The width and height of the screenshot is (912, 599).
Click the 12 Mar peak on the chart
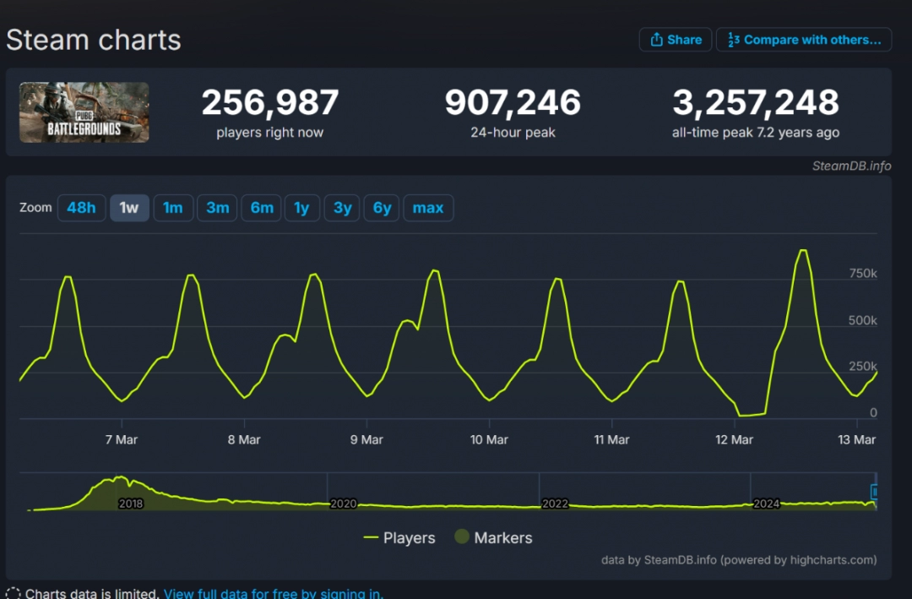(802, 251)
